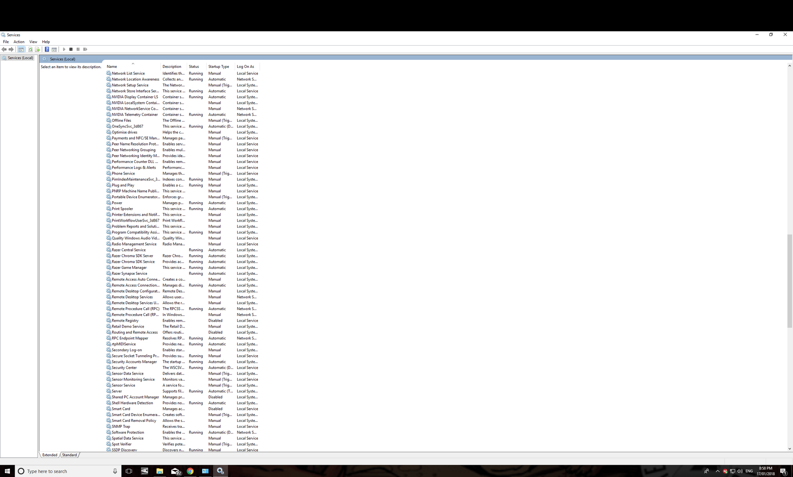This screenshot has width=793, height=477.
Task: Toggle Show/Hide Console Tree icon
Action: [x=21, y=50]
